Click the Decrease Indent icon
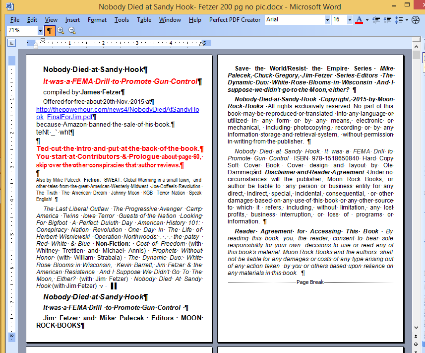 376,20
